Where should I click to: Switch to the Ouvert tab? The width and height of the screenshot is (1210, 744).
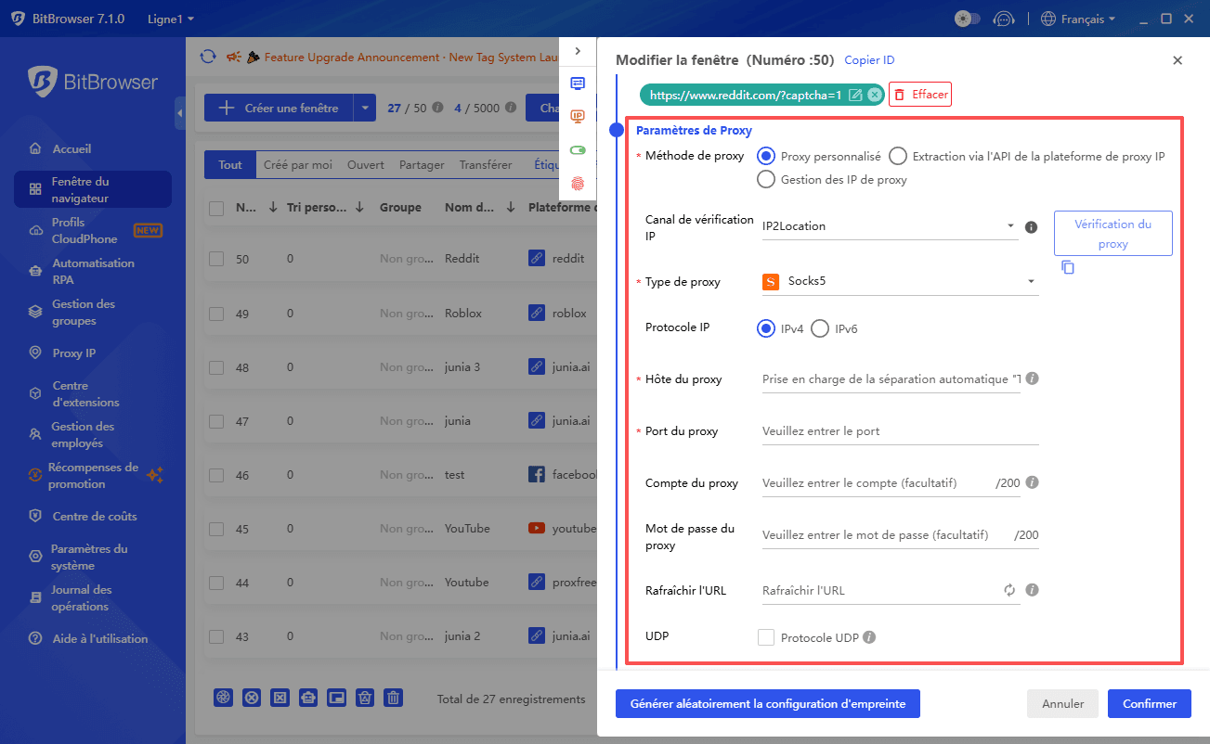[366, 165]
